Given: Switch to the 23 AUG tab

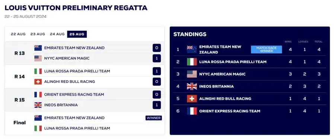Looking at the screenshot, I should click(38, 34).
